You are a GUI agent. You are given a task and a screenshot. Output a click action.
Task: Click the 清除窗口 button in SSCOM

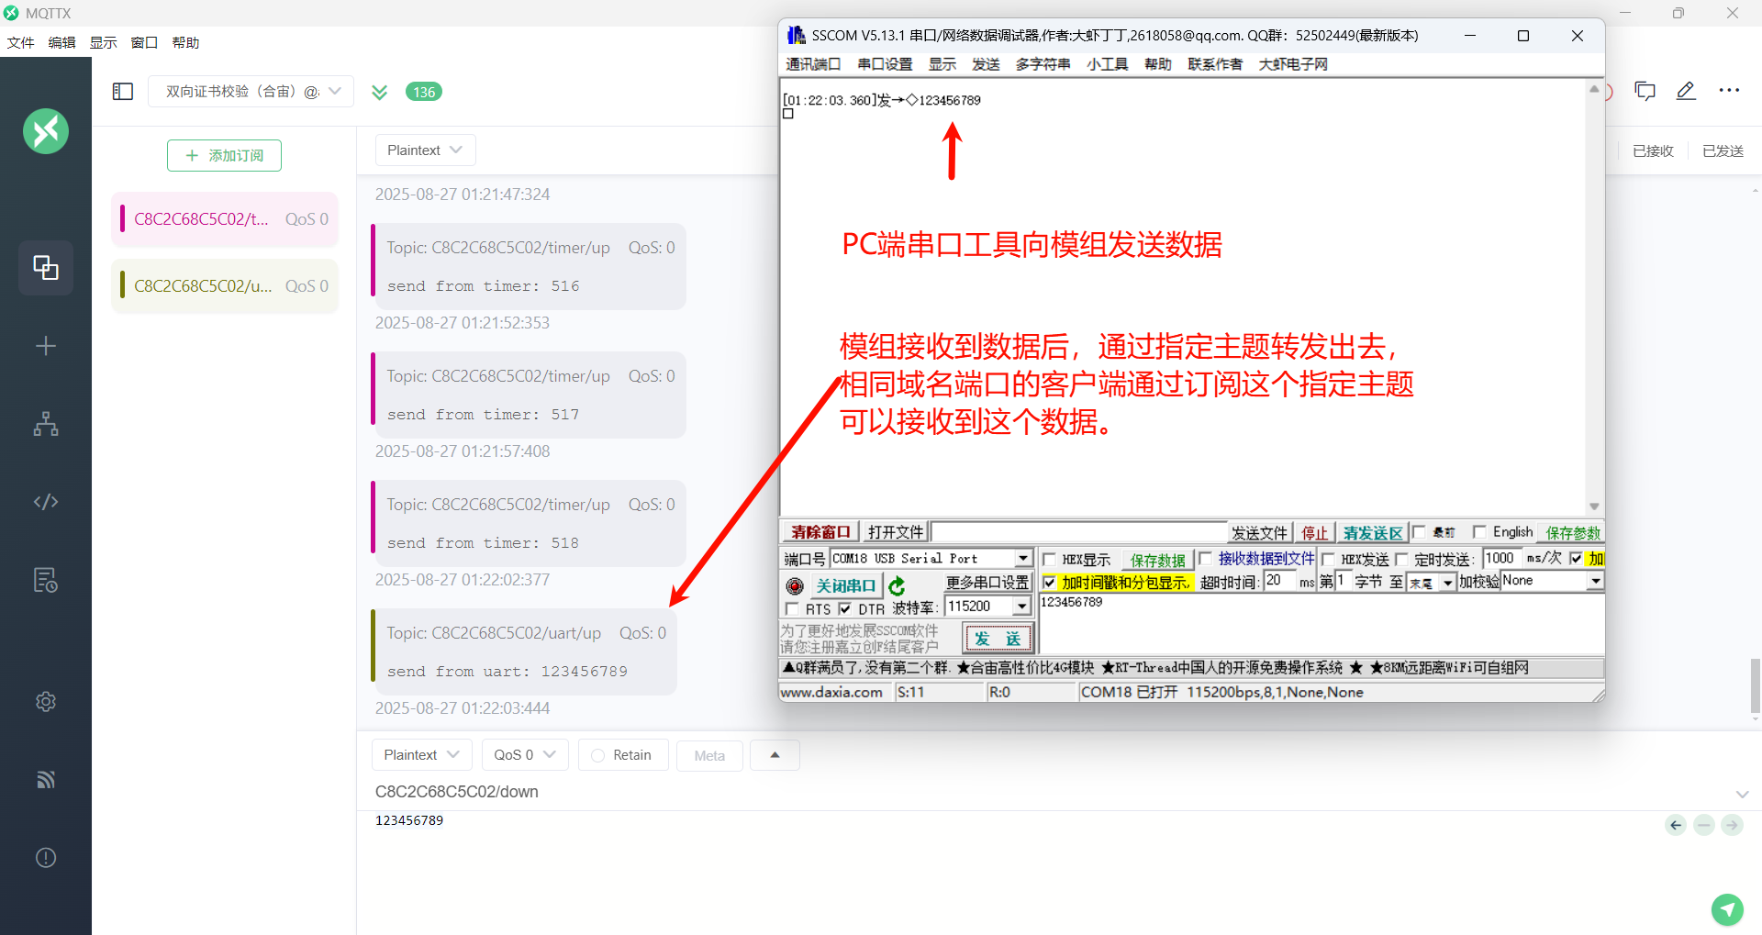tap(820, 532)
